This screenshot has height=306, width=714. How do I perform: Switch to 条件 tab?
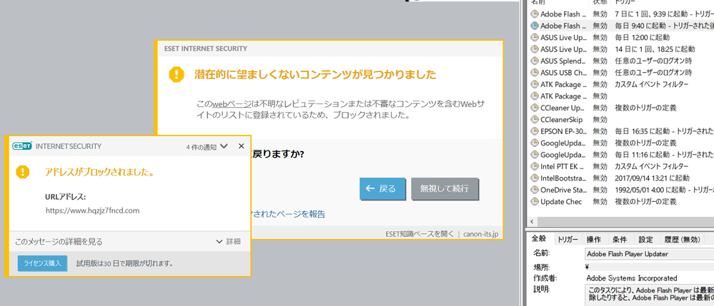coord(619,240)
